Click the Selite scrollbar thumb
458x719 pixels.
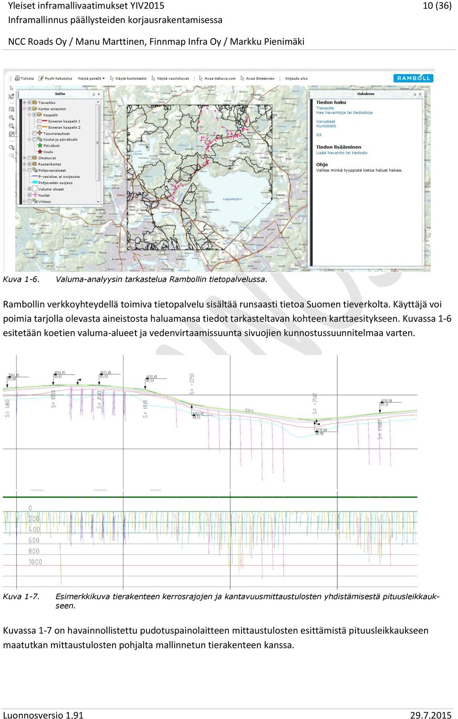coord(98,143)
